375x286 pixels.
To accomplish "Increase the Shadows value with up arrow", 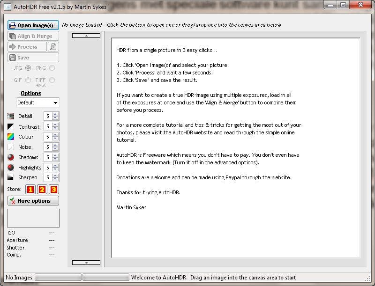I will (55, 155).
